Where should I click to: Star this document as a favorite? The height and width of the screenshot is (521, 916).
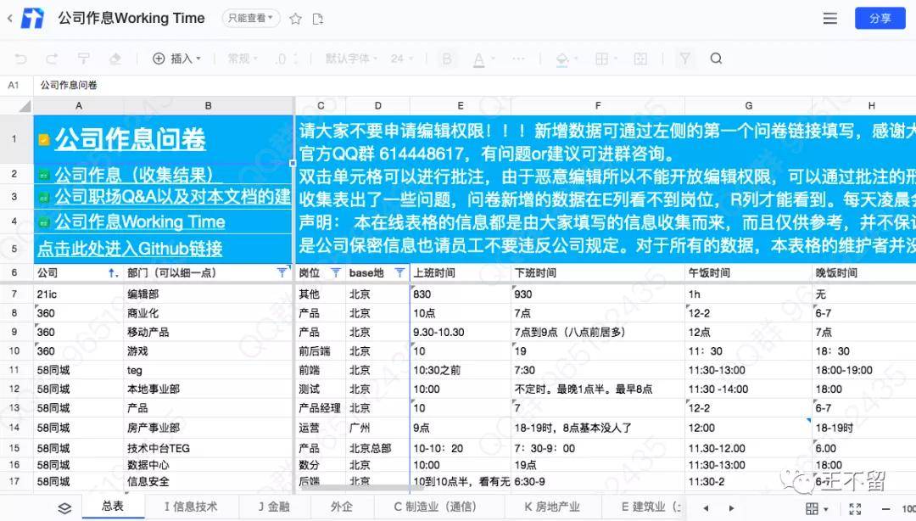coord(296,19)
